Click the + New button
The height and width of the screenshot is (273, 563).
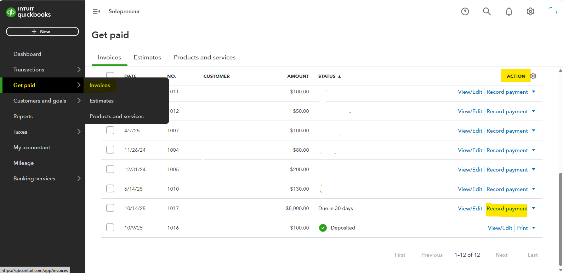point(42,31)
